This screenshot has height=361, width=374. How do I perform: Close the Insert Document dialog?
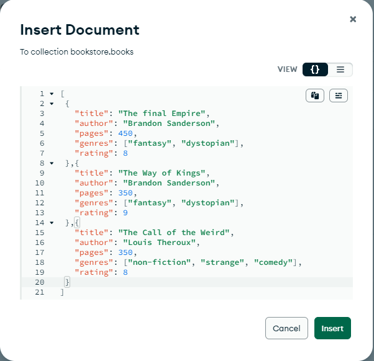(x=353, y=19)
